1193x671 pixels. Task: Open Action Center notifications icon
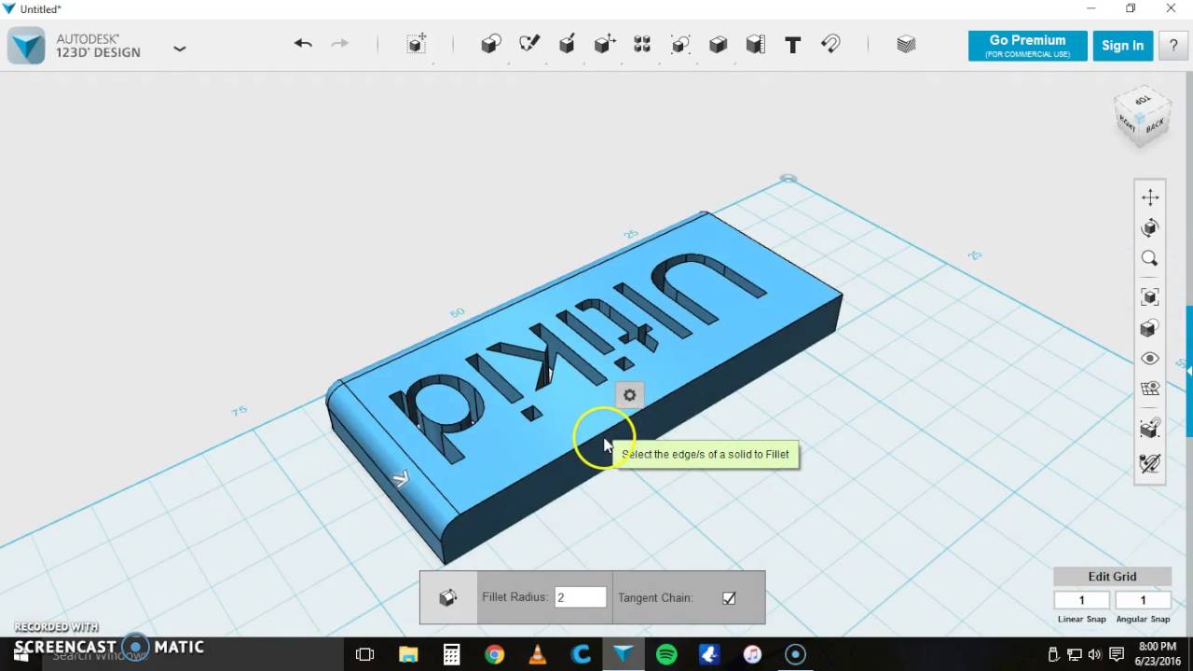pos(1118,654)
